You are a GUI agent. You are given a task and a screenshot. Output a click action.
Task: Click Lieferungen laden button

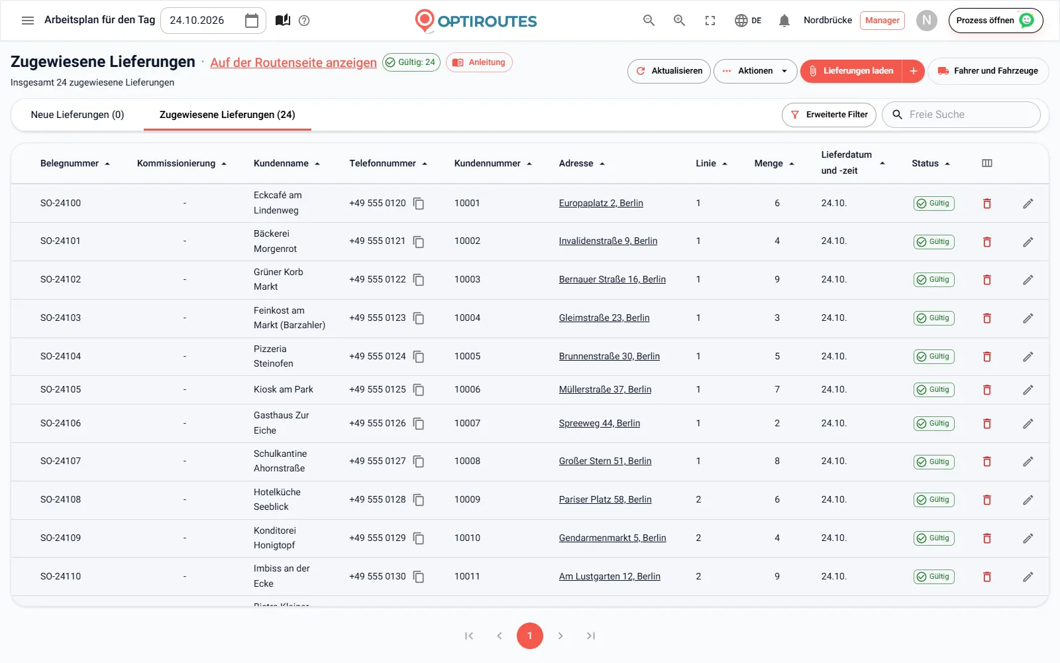pos(851,71)
